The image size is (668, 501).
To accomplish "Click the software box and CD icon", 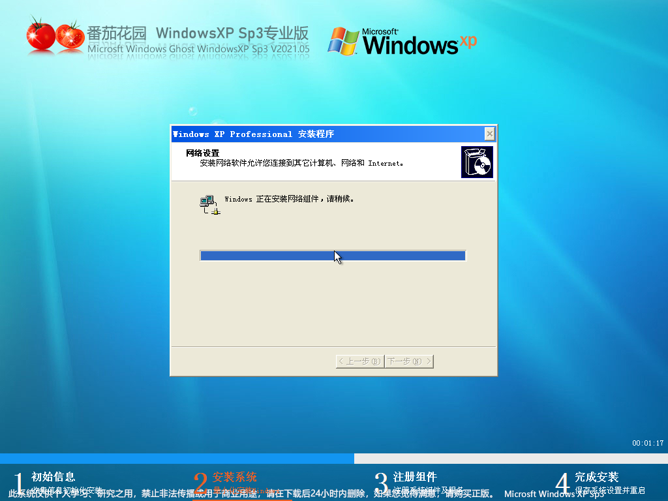I will [477, 162].
